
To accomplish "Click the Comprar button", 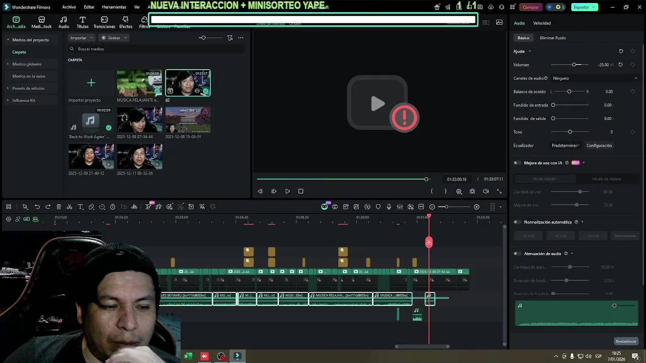I will tap(530, 7).
